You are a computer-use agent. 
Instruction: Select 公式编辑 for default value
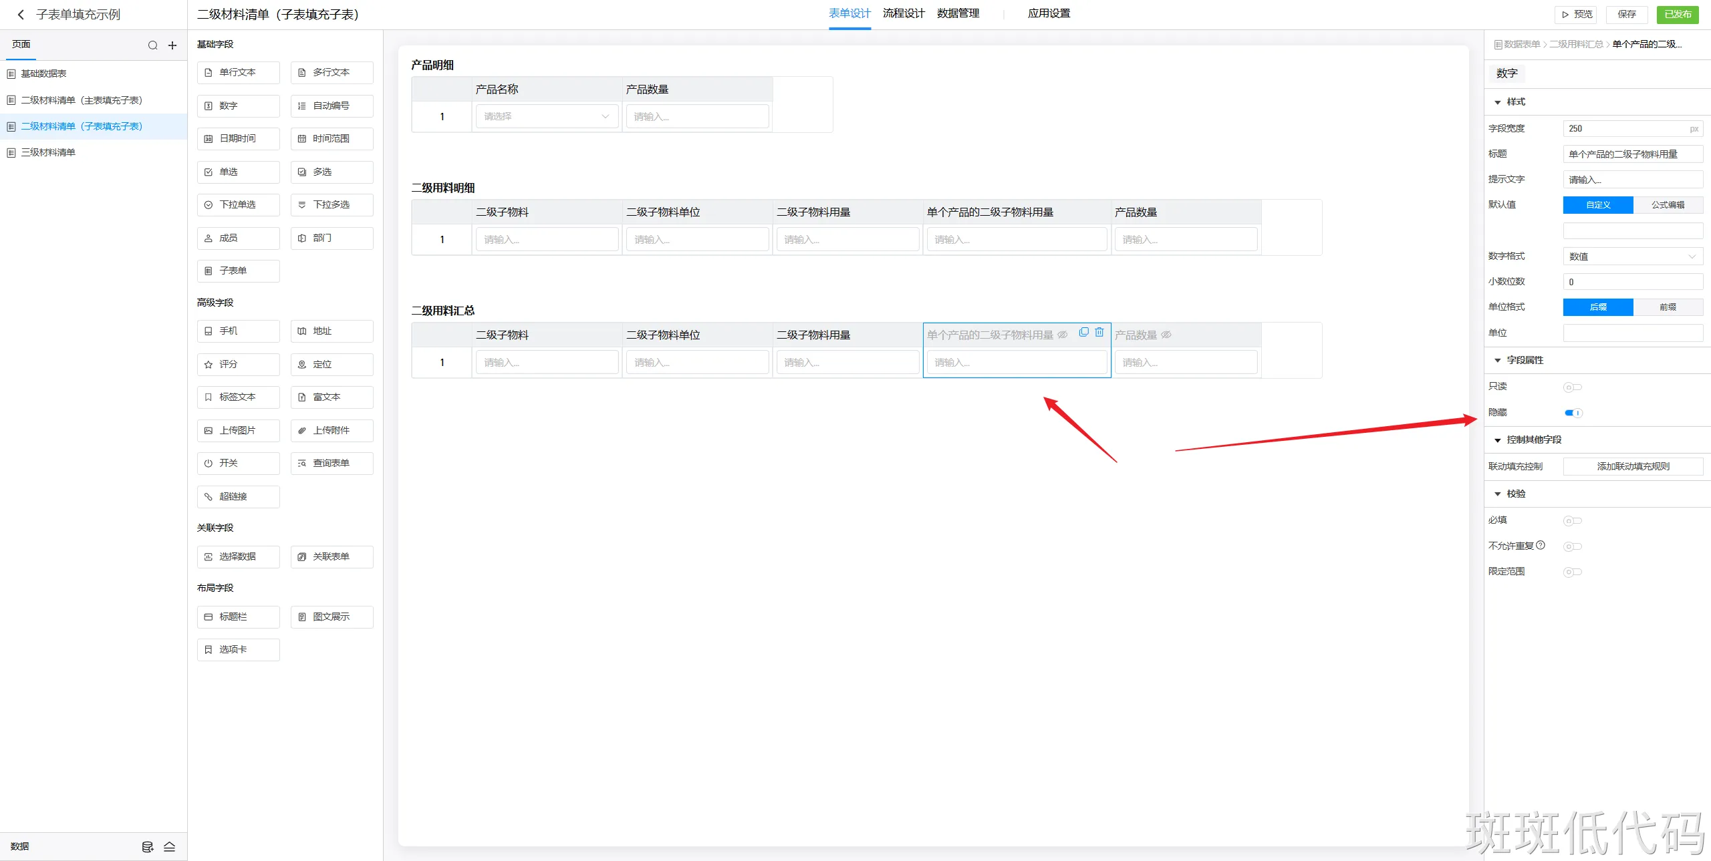point(1668,205)
